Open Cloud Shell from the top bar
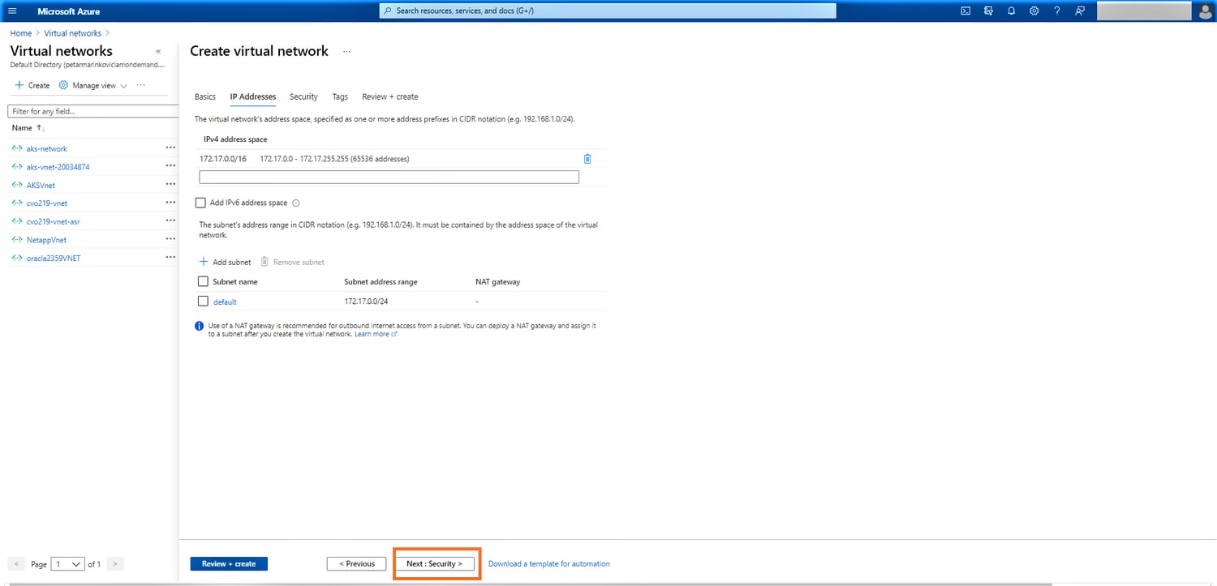This screenshot has height=586, width=1217. pyautogui.click(x=965, y=11)
